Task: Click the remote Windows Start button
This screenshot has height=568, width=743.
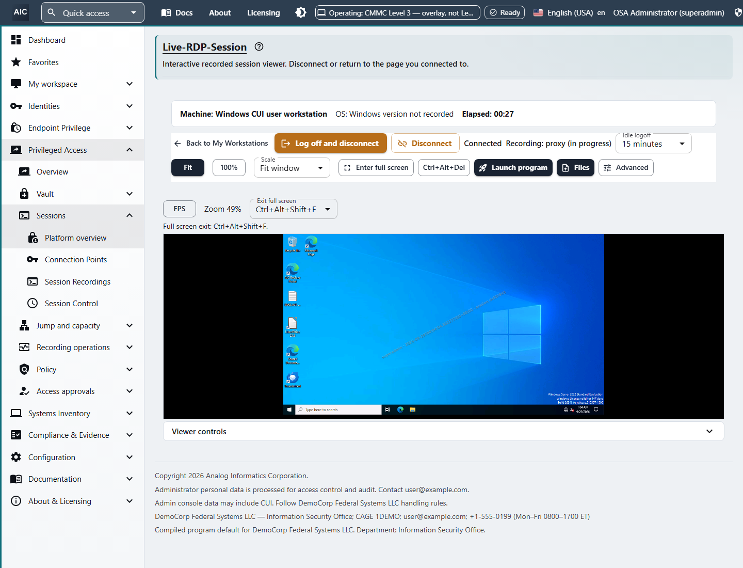Action: pos(289,409)
